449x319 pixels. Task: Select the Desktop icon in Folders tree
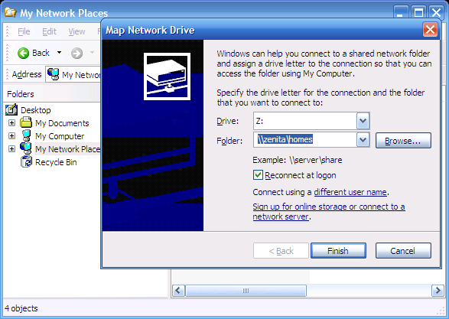[x=11, y=110]
